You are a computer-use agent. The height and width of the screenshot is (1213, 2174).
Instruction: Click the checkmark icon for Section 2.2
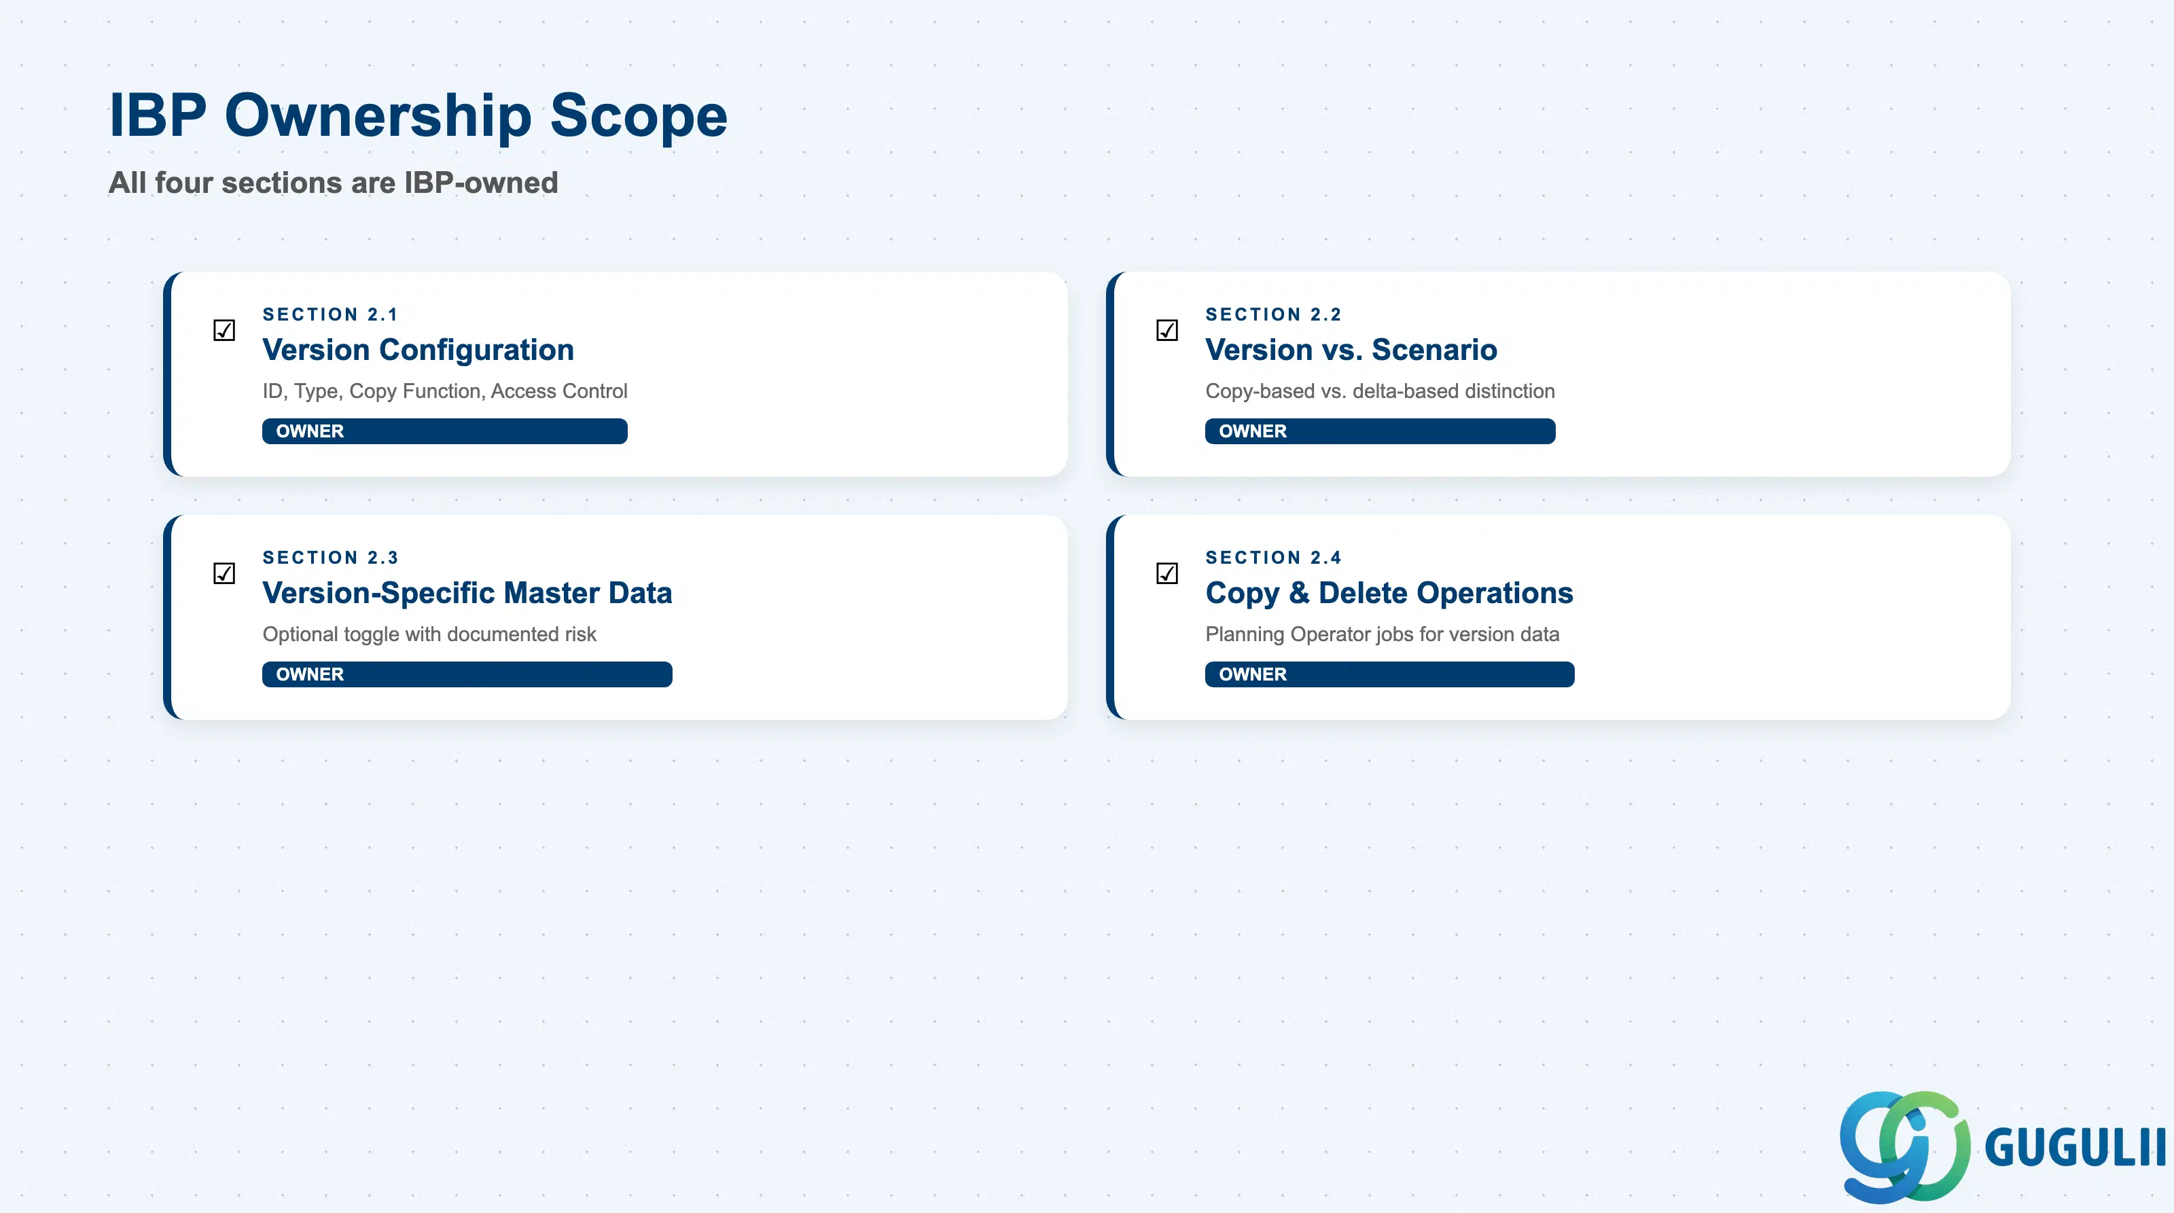(1166, 330)
